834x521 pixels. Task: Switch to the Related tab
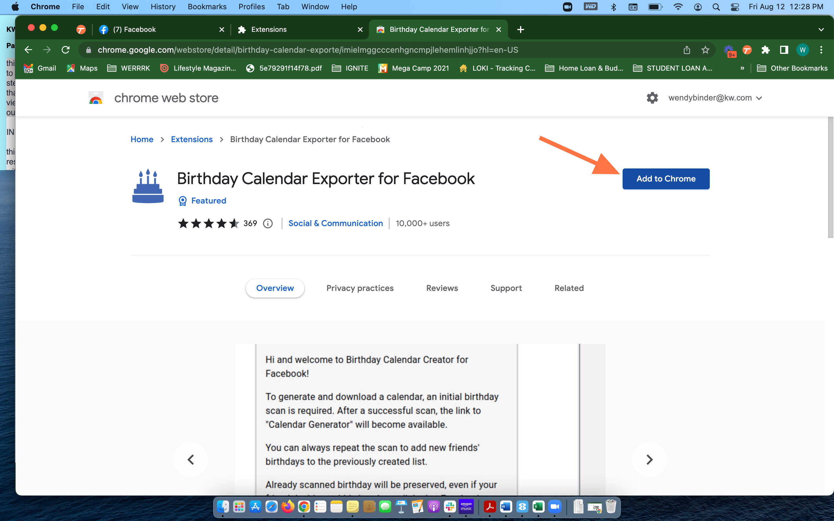point(569,288)
